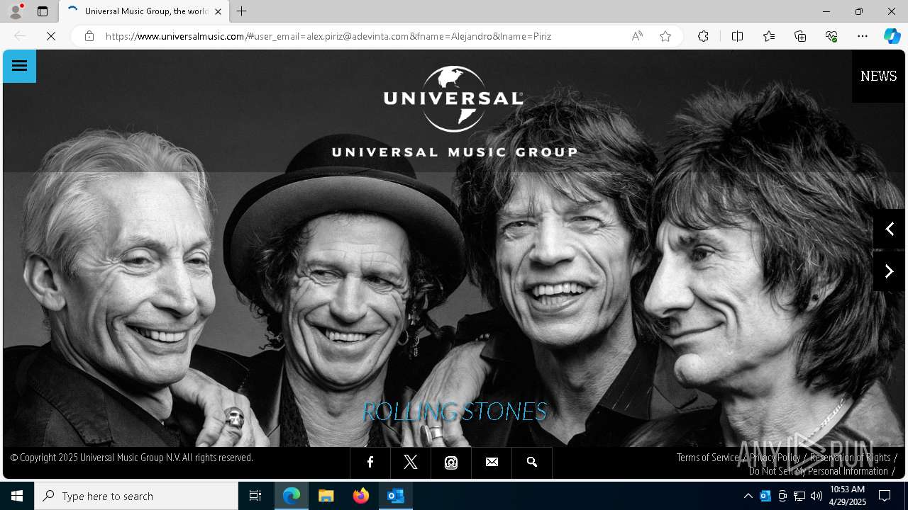Open volume control tray icon
This screenshot has width=908, height=510.
pyautogui.click(x=816, y=496)
